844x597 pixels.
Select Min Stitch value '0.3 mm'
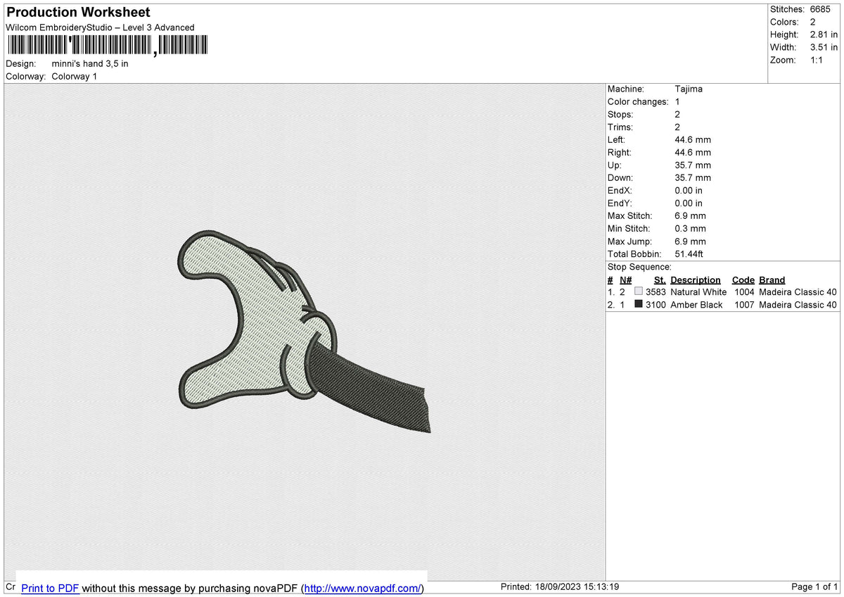coord(690,228)
